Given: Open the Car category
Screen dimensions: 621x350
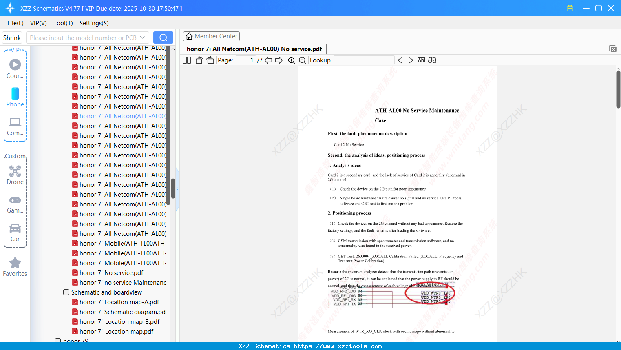Looking at the screenshot, I should coord(15,232).
